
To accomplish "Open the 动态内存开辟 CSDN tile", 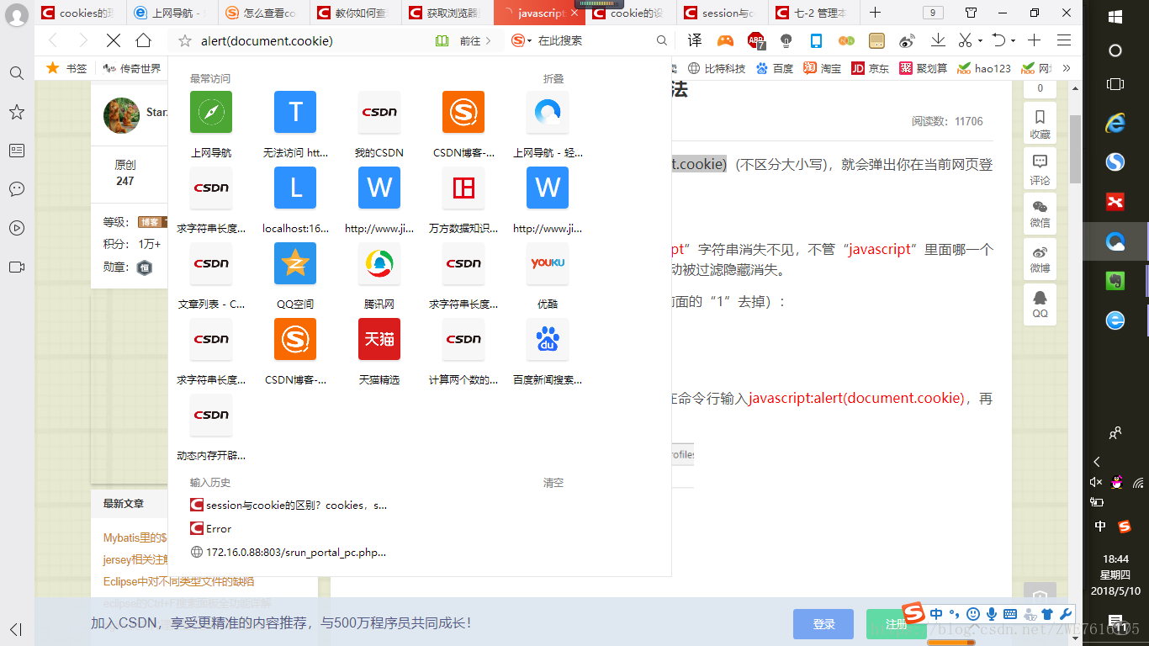I will [211, 415].
